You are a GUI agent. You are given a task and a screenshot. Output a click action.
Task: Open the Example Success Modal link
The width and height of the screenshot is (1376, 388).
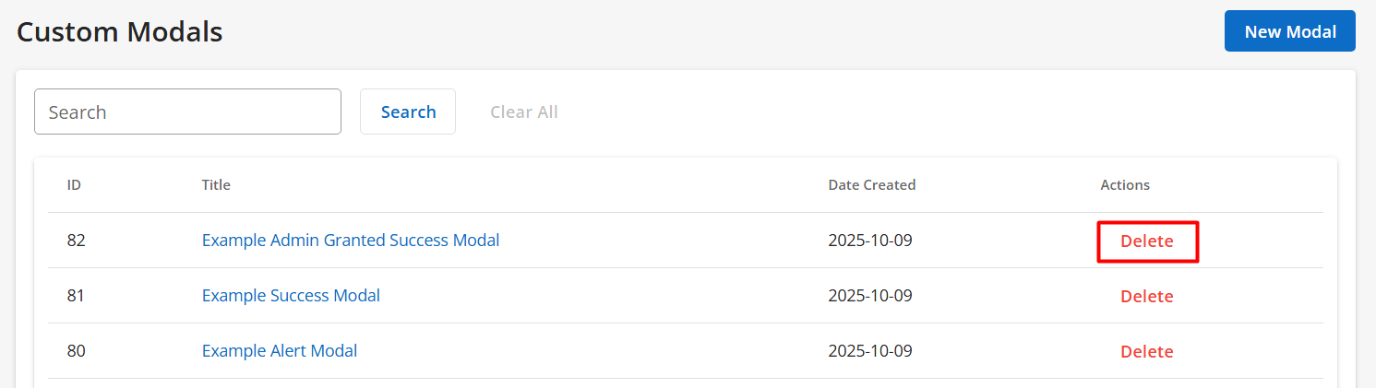(x=291, y=296)
